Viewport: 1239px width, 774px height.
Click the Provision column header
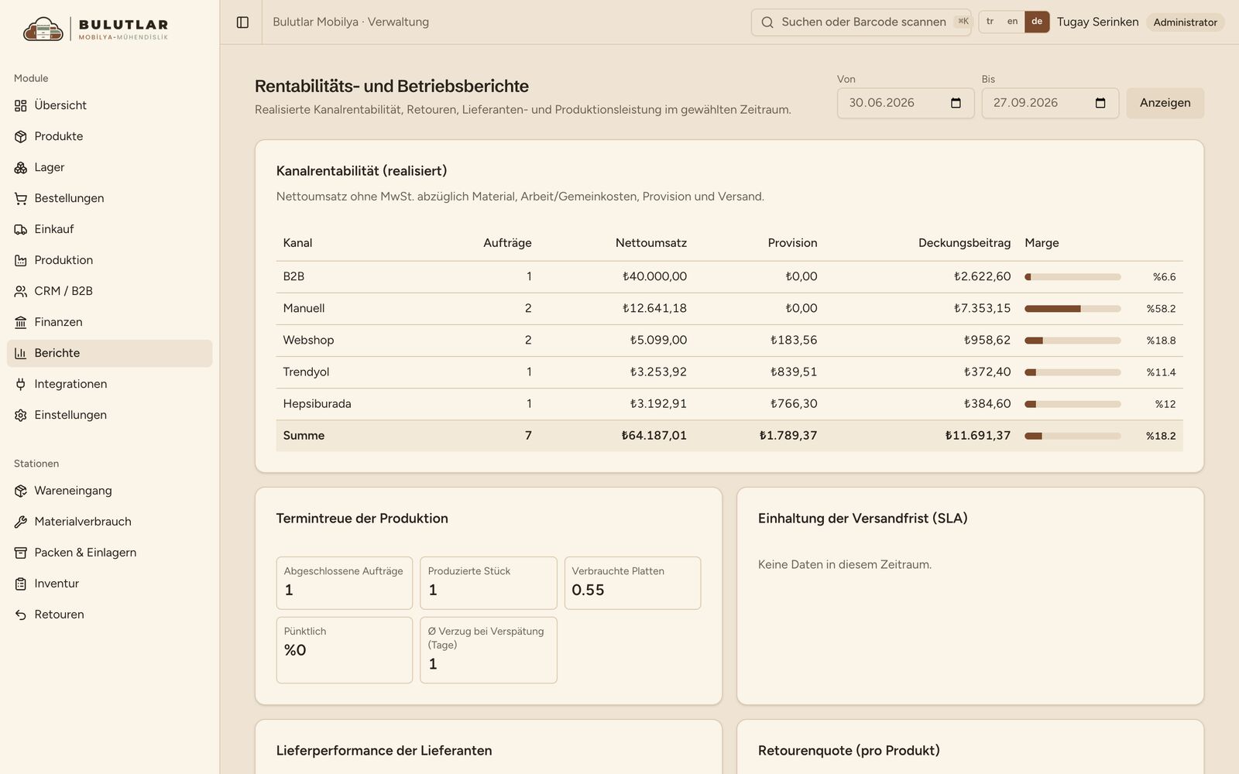click(x=792, y=243)
